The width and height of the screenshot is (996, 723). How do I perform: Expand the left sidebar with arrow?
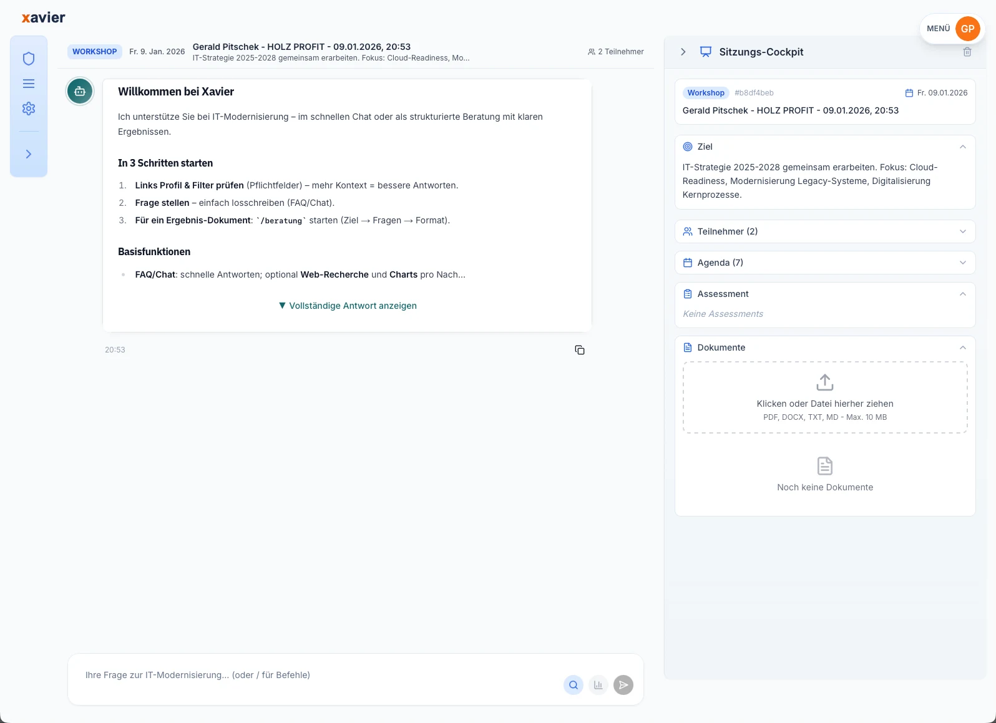pyautogui.click(x=29, y=154)
